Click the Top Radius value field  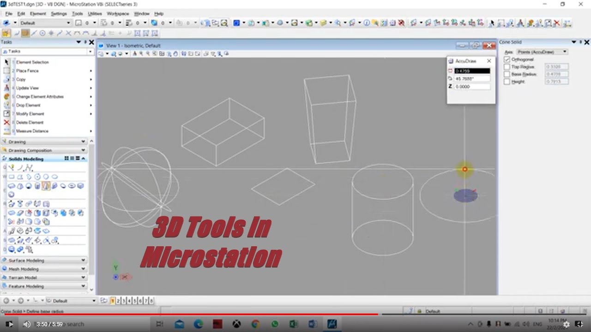coord(556,67)
